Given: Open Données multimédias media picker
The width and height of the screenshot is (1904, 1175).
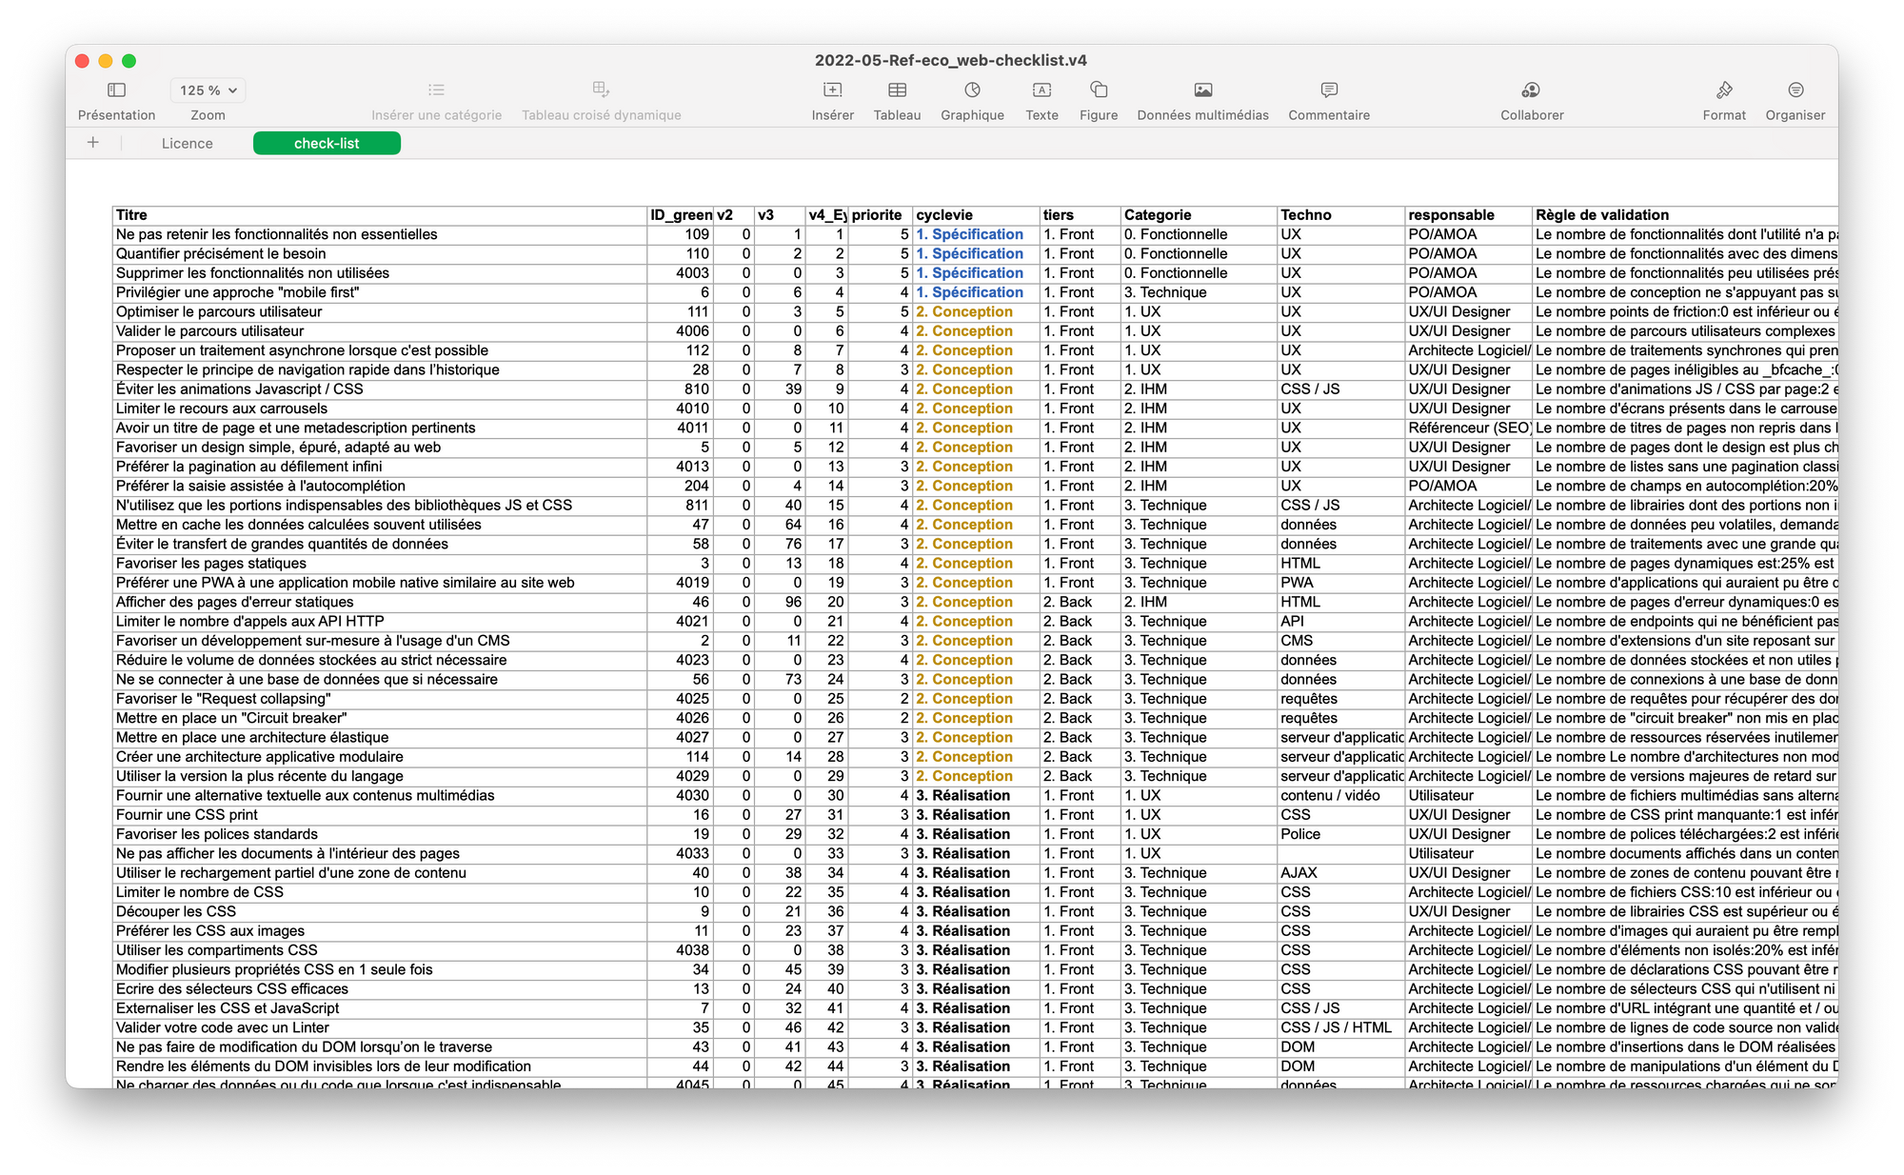Looking at the screenshot, I should coord(1203,90).
